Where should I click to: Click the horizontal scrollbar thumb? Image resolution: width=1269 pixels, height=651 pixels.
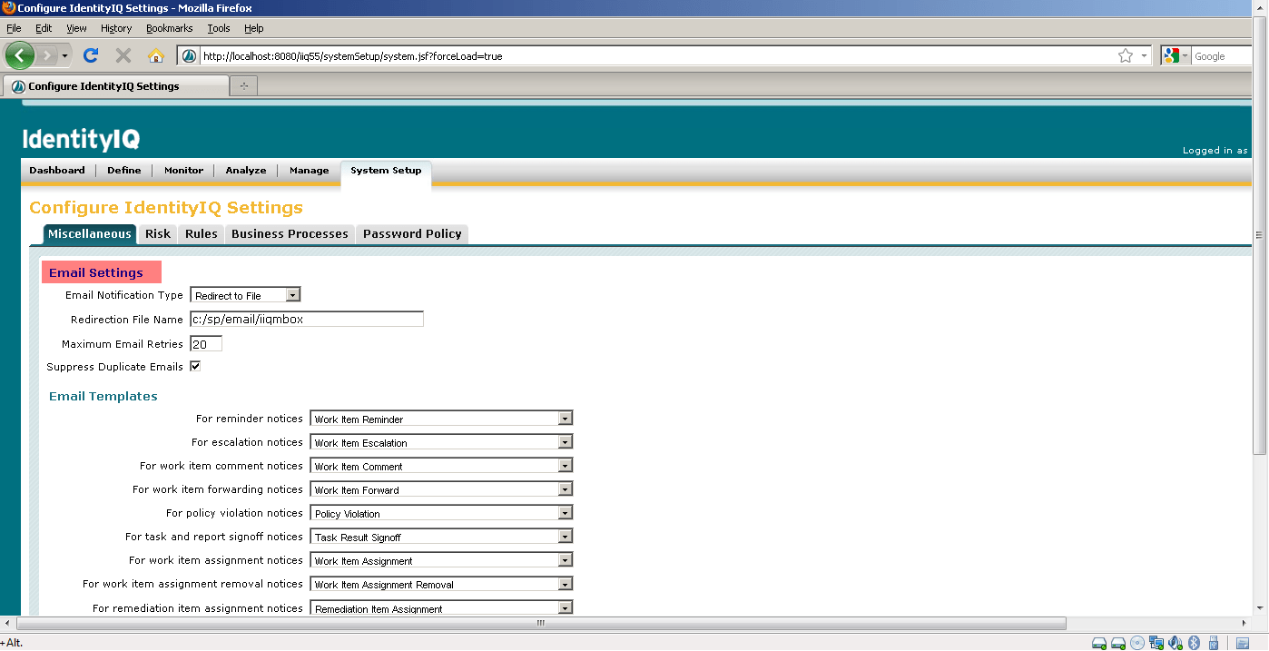(x=540, y=624)
